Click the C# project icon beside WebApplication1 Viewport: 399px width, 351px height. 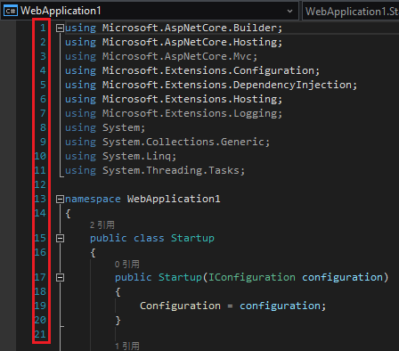(x=11, y=11)
